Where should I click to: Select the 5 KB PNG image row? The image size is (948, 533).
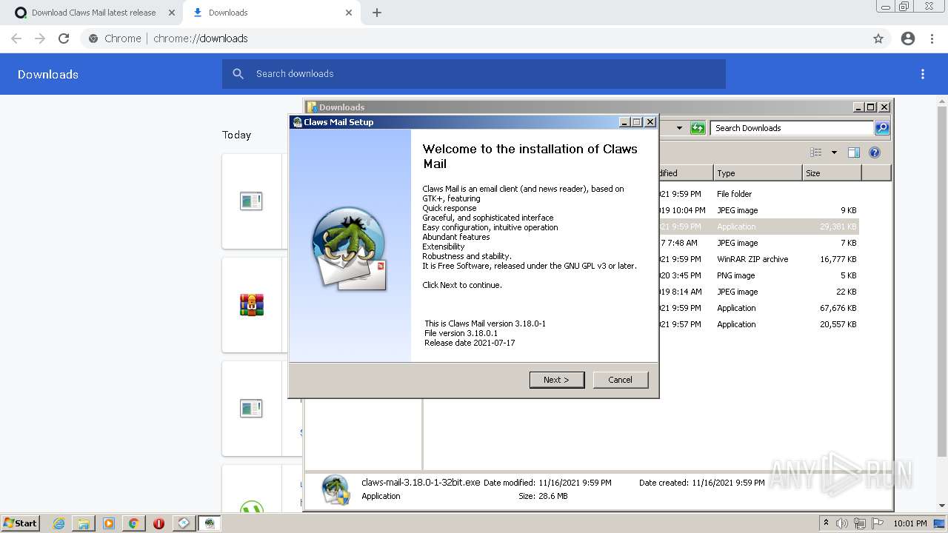point(759,275)
